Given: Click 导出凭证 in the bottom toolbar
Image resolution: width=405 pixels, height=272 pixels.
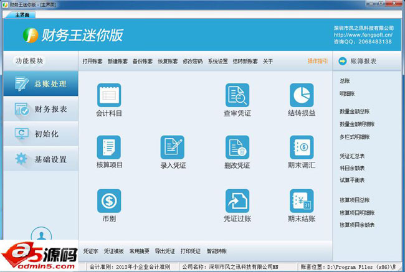Looking at the screenshot, I should [x=164, y=251].
